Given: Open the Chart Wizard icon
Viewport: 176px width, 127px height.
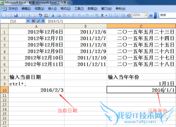Looking at the screenshot, I should point(123,15).
